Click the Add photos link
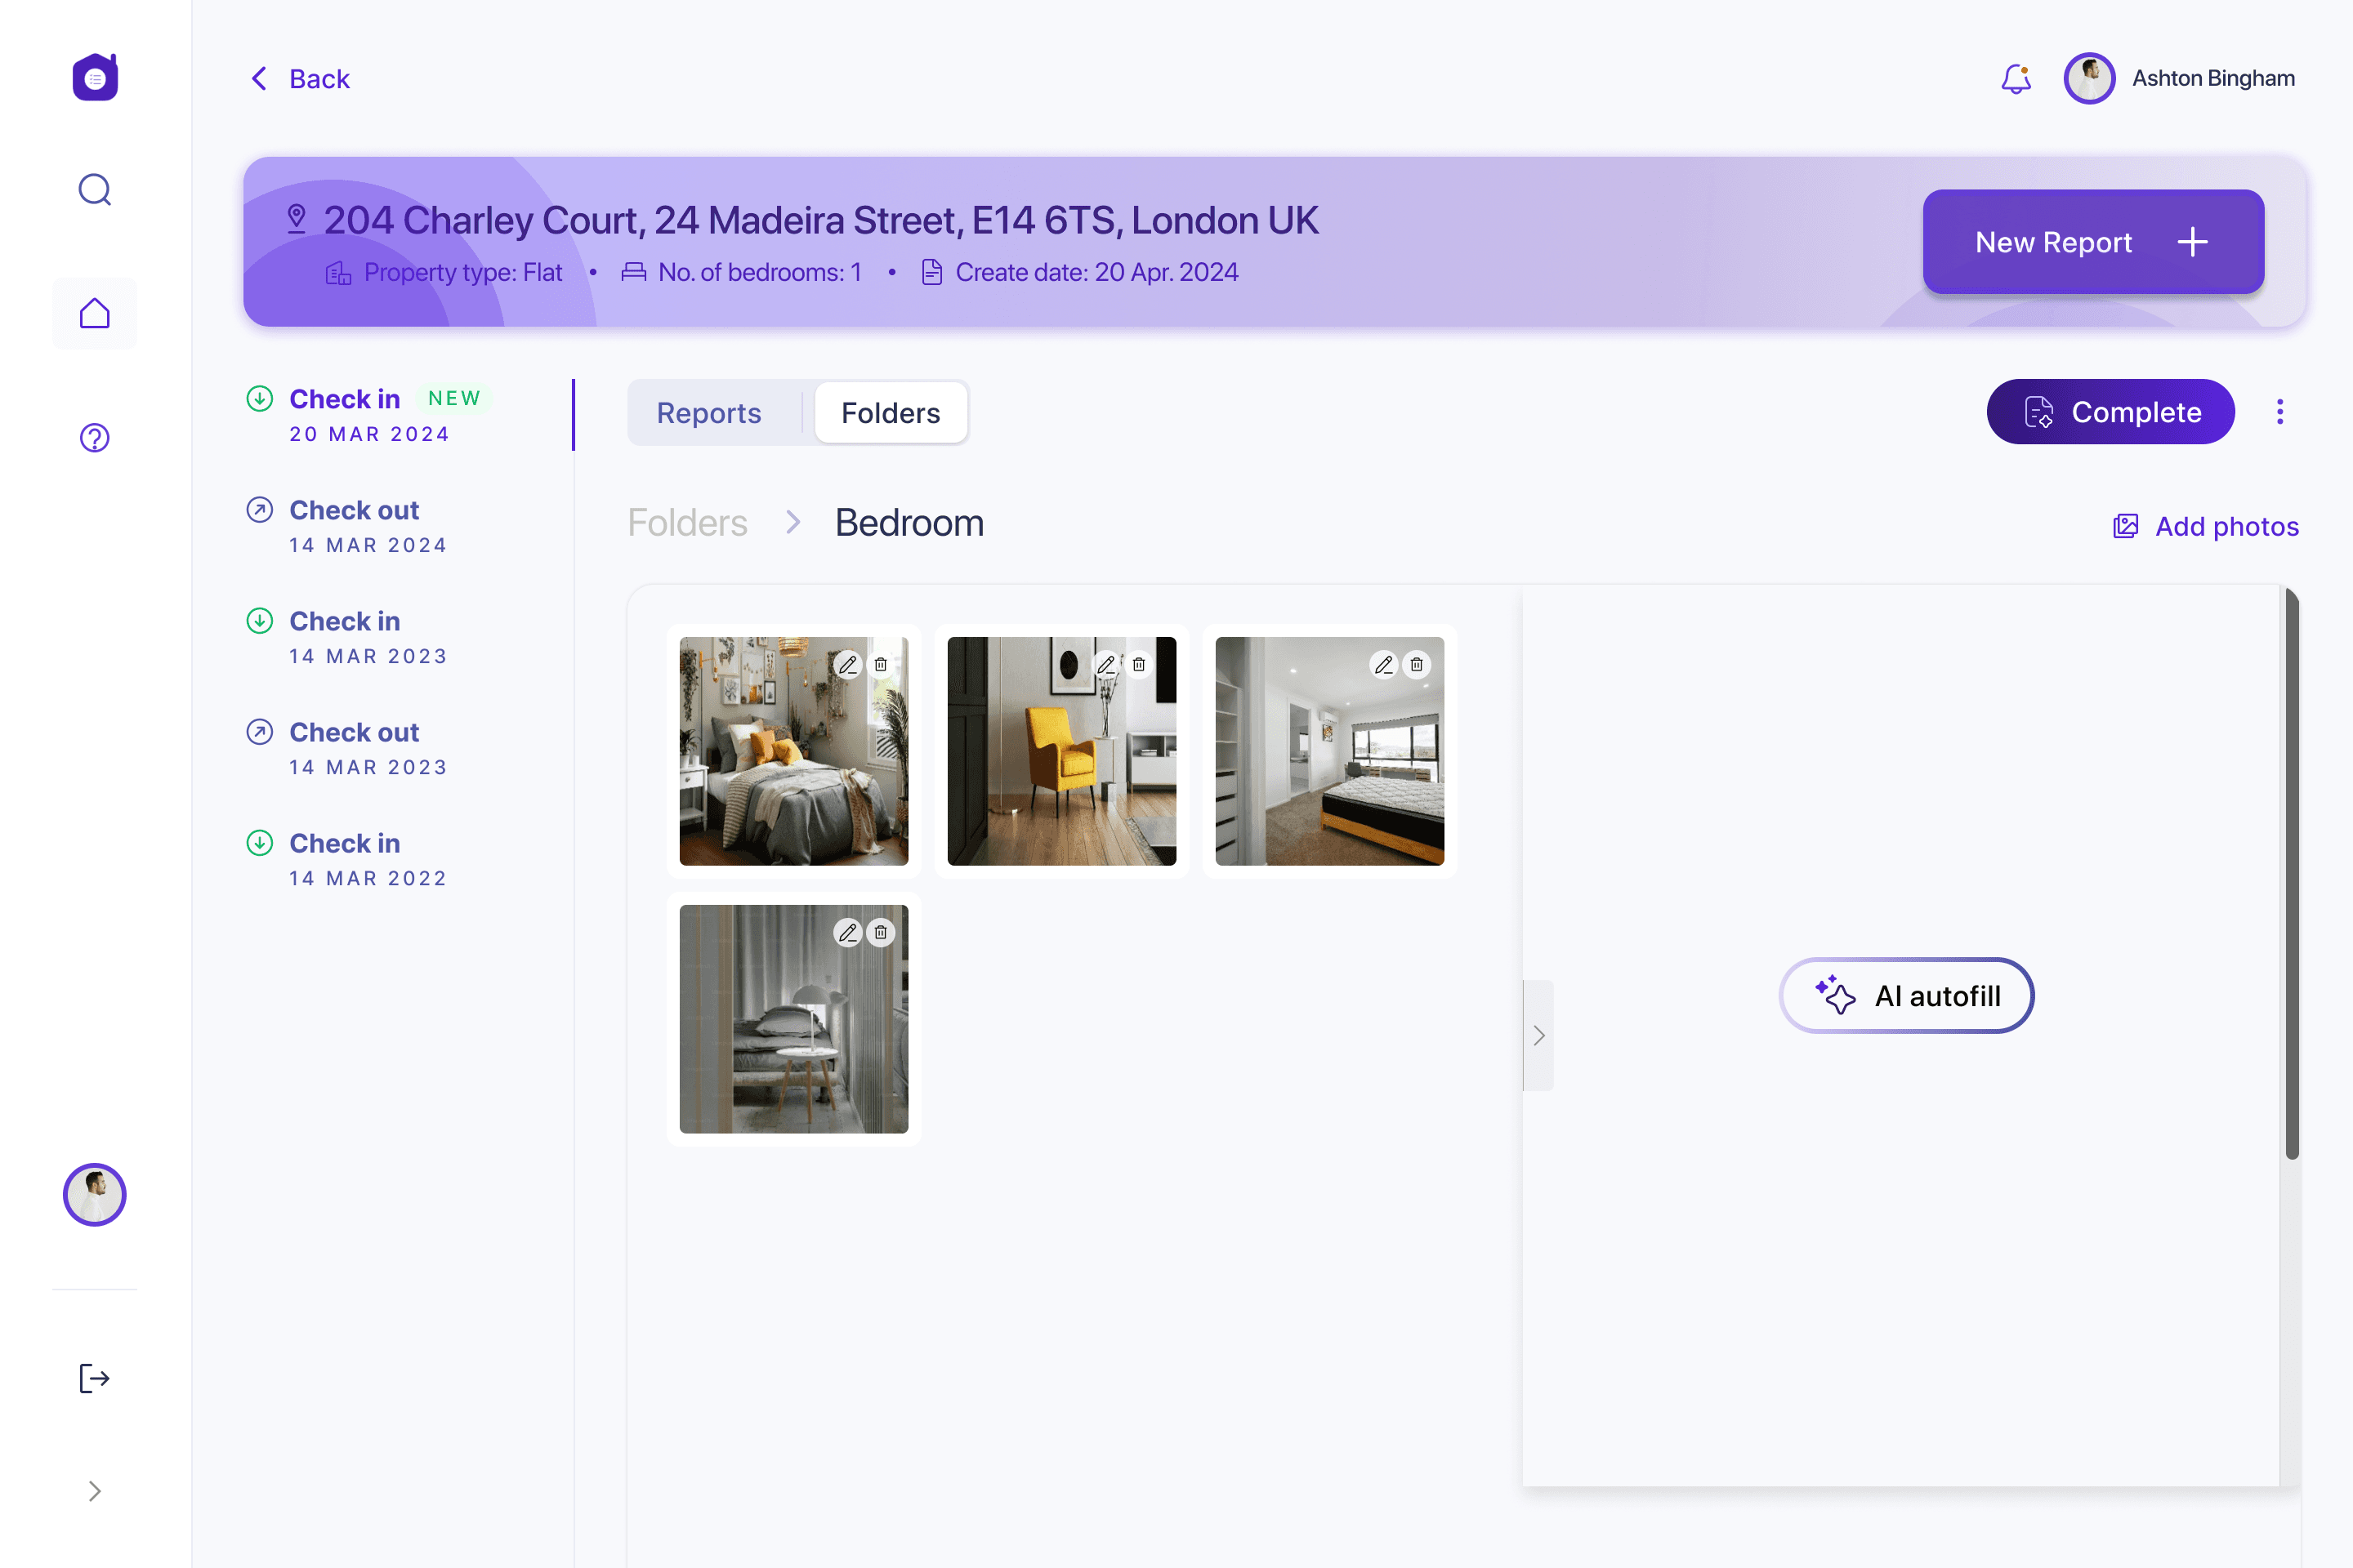The image size is (2353, 1568). click(2206, 526)
